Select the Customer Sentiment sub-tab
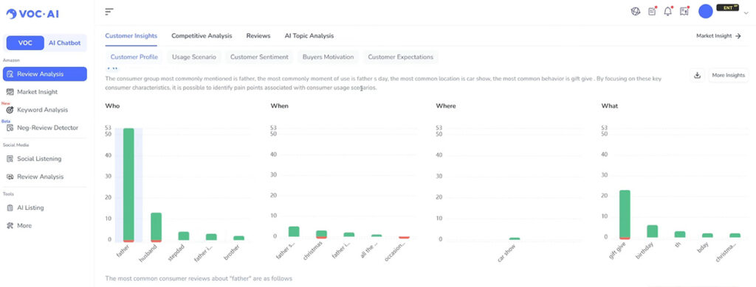The image size is (756, 287). (x=259, y=57)
